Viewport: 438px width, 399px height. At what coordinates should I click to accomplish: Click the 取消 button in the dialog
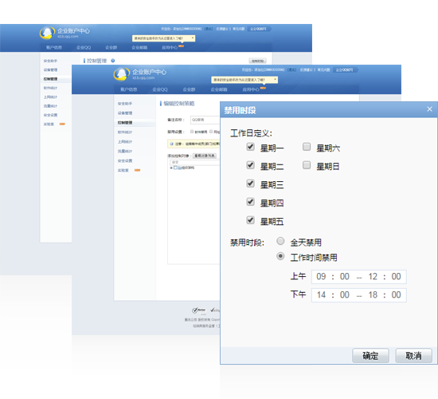tap(413, 356)
